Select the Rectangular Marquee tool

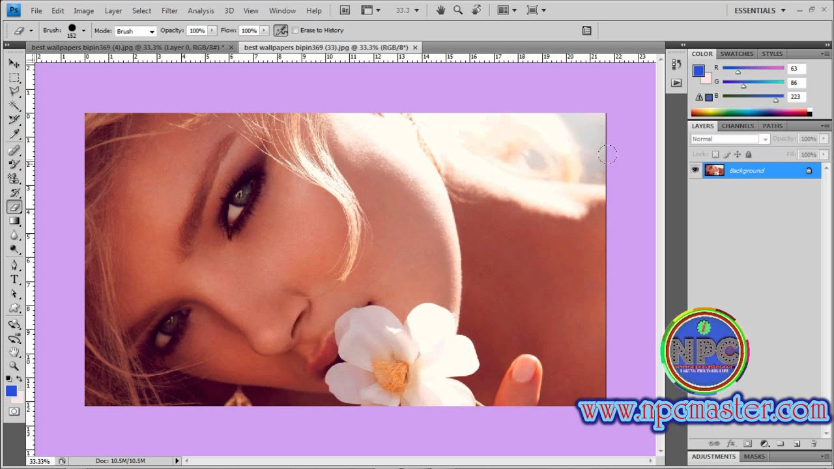coord(14,78)
